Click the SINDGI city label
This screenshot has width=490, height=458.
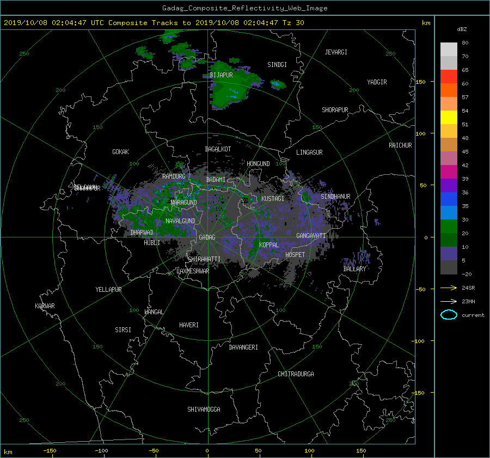click(277, 65)
